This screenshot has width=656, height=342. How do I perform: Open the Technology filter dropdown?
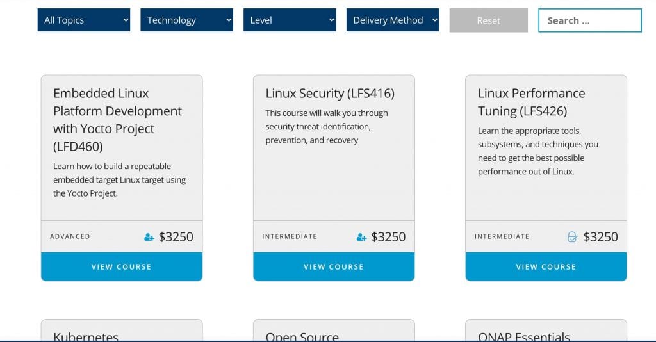click(186, 20)
